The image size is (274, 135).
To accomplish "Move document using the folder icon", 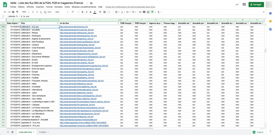I will (x=91, y=3).
